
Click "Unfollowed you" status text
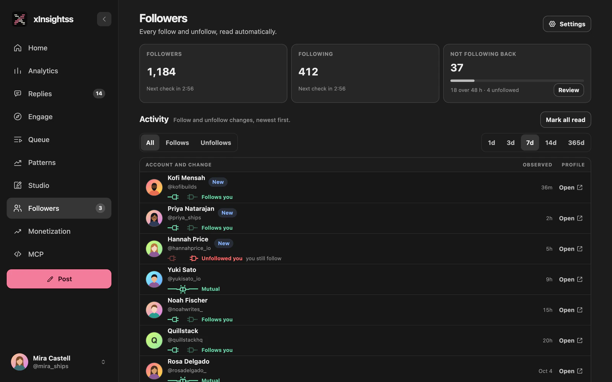click(222, 258)
